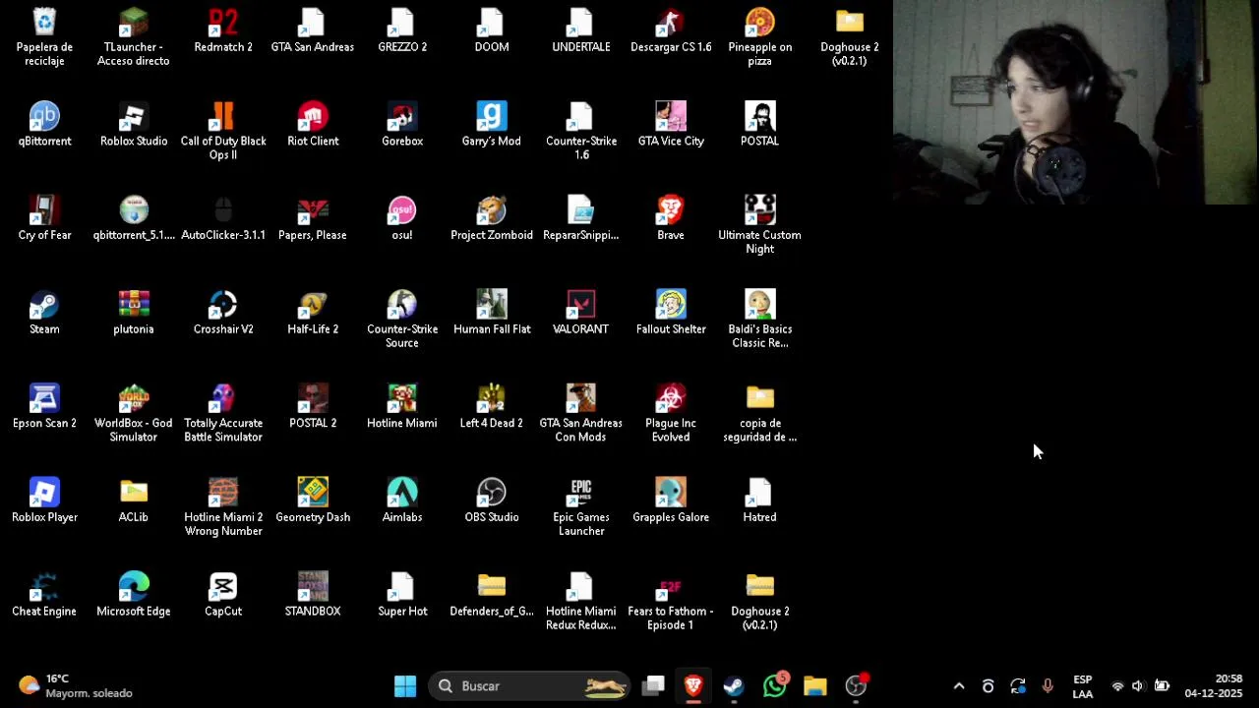
Task: Select the STANDBOX icon
Action: (313, 595)
